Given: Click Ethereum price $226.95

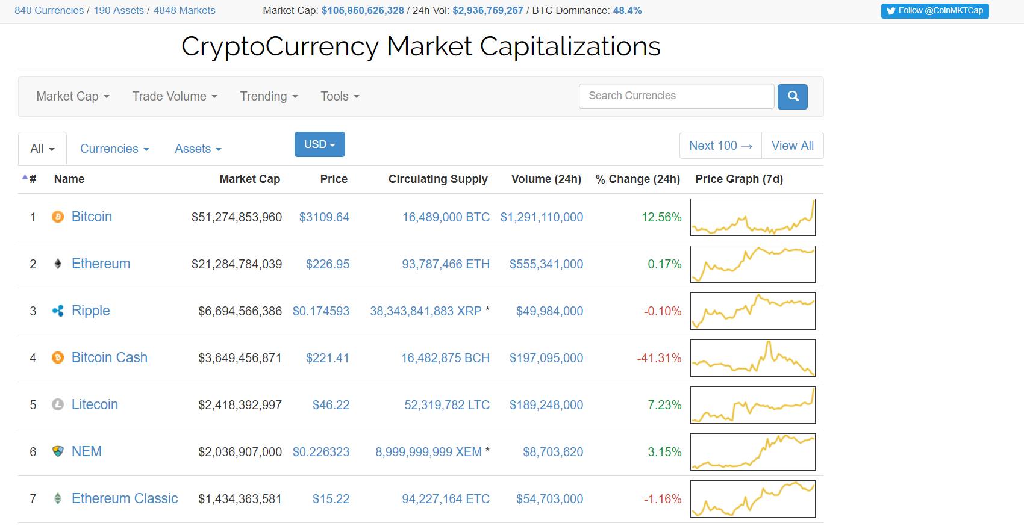Looking at the screenshot, I should click(328, 264).
